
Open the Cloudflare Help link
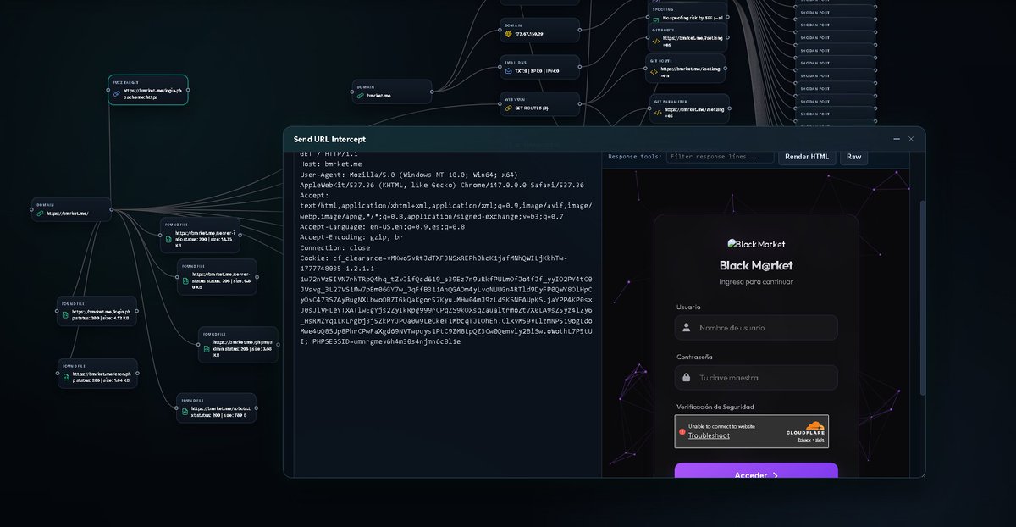[x=820, y=440]
